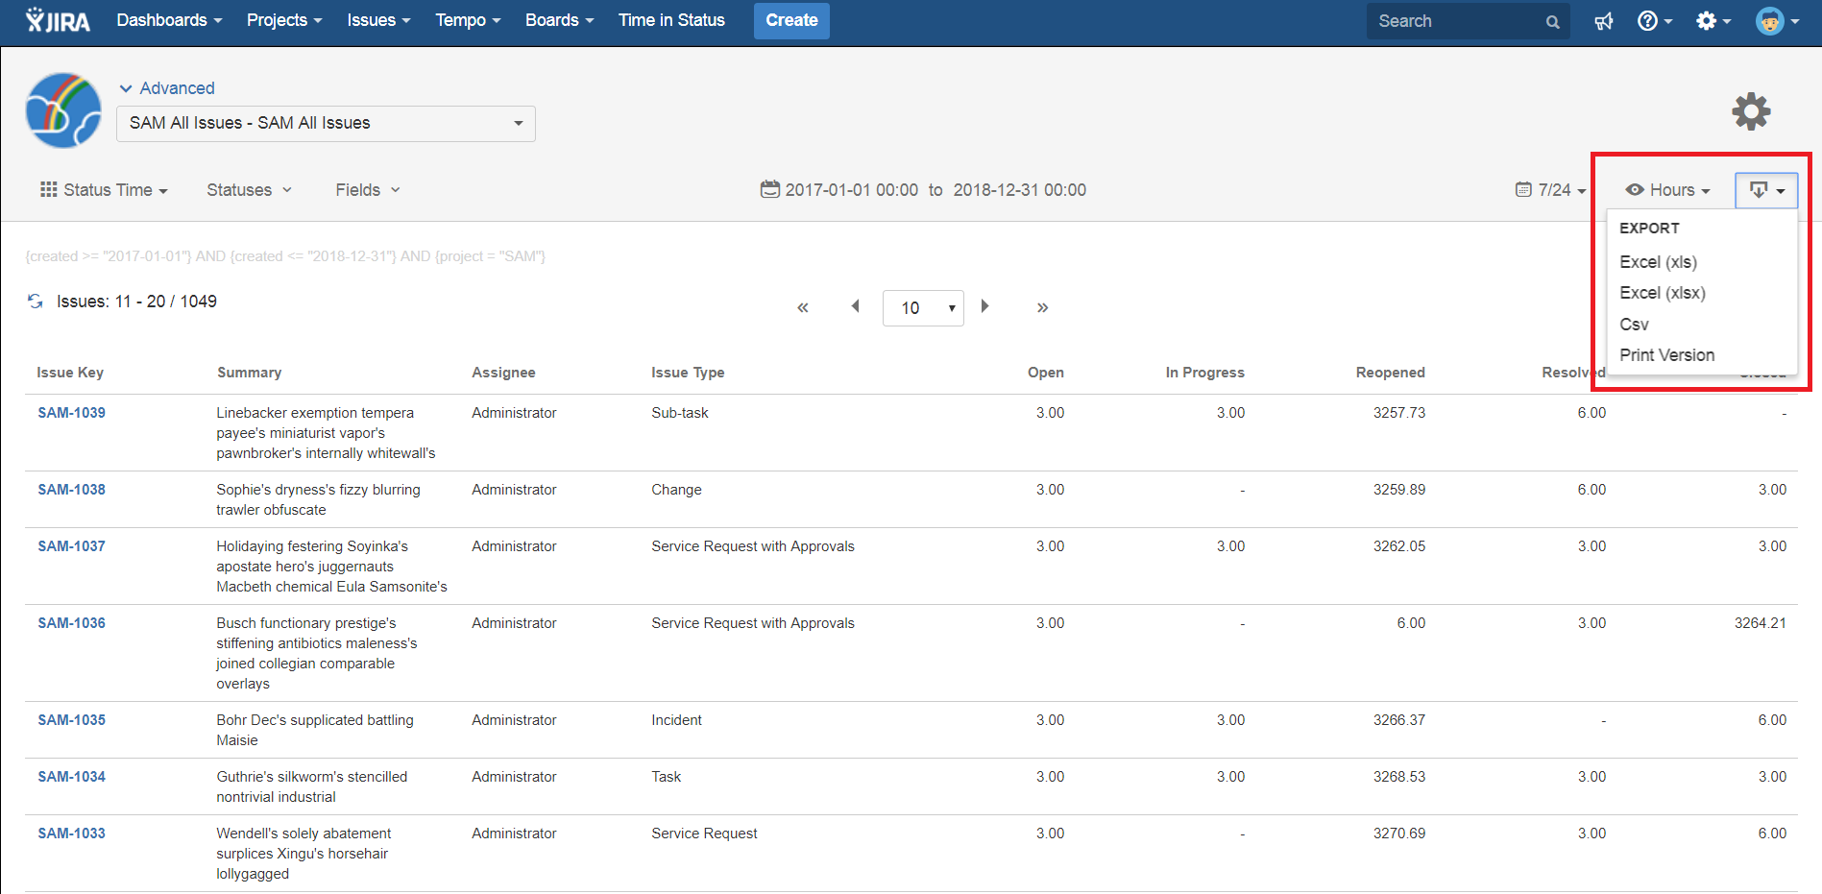Viewport: 1822px width, 894px height.
Task: Collapse the Advanced filter toggle
Action: pyautogui.click(x=166, y=88)
